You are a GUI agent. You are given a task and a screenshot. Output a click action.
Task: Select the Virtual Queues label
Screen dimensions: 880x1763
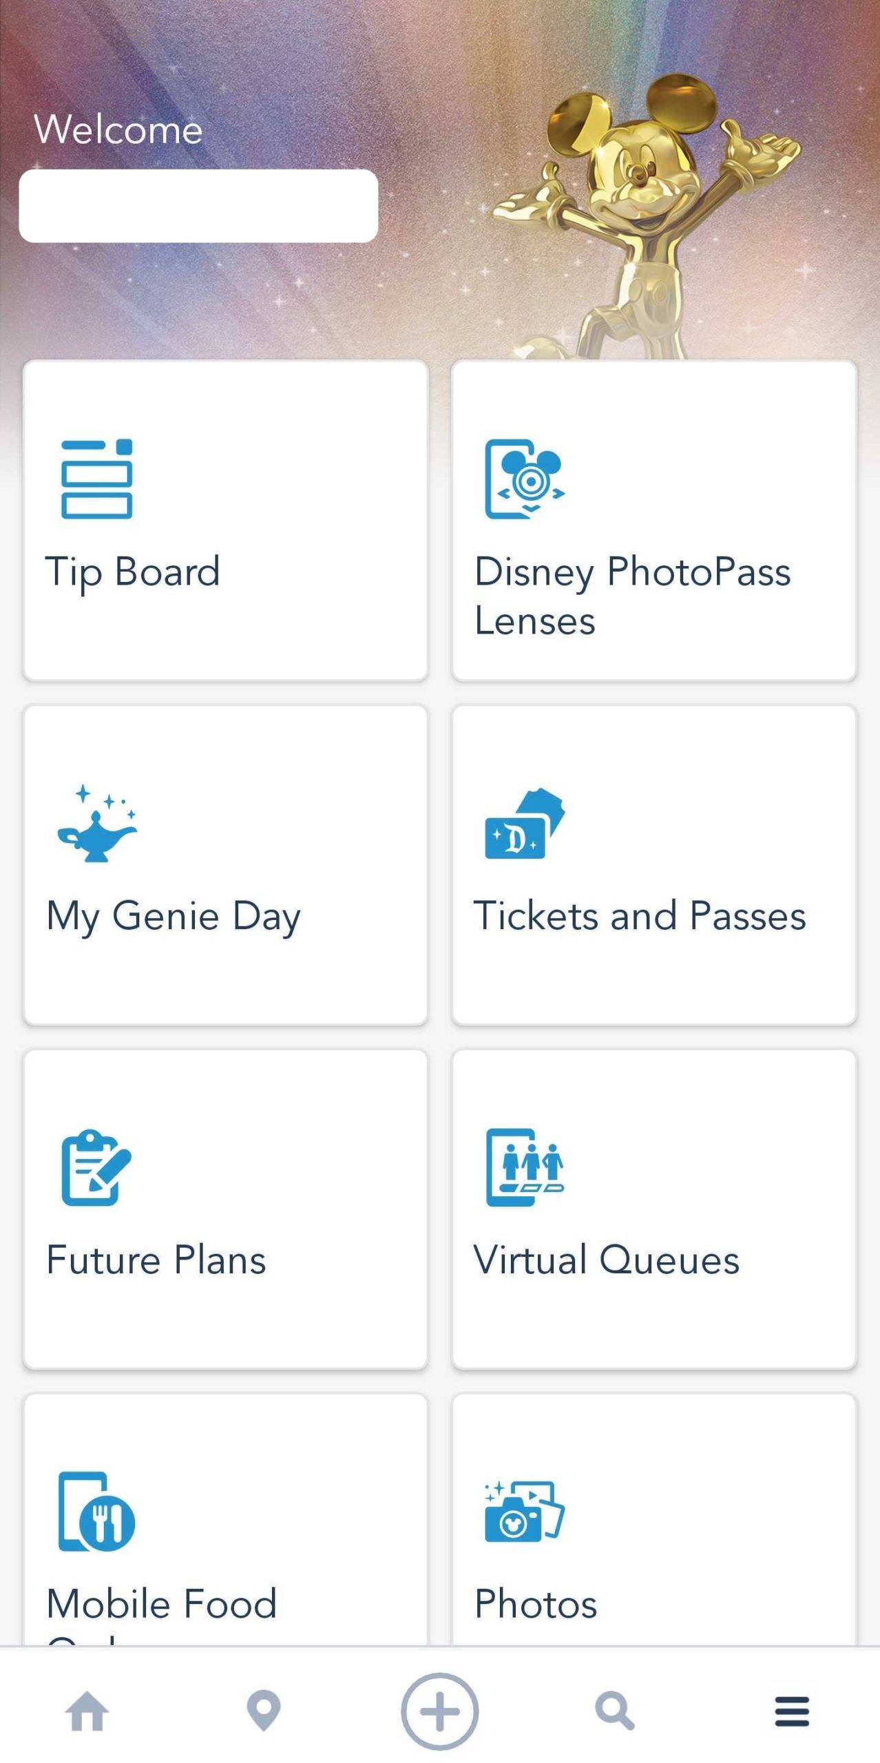[x=606, y=1260]
